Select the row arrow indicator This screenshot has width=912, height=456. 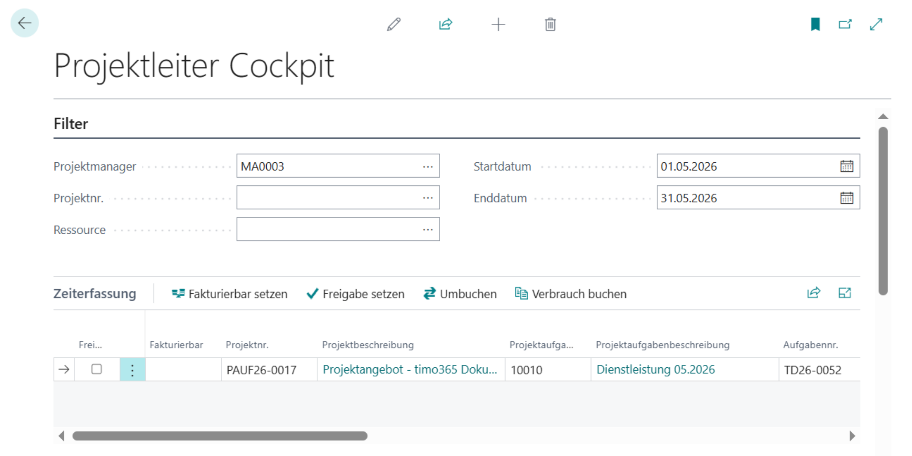(64, 370)
